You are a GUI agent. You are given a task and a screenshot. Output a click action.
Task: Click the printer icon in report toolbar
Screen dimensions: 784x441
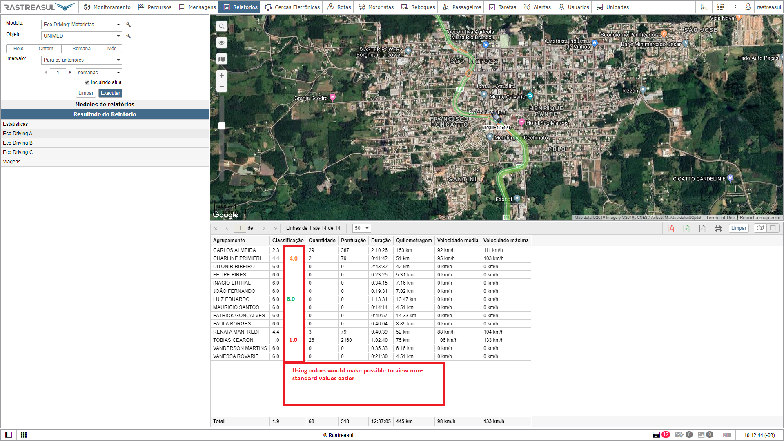point(718,228)
